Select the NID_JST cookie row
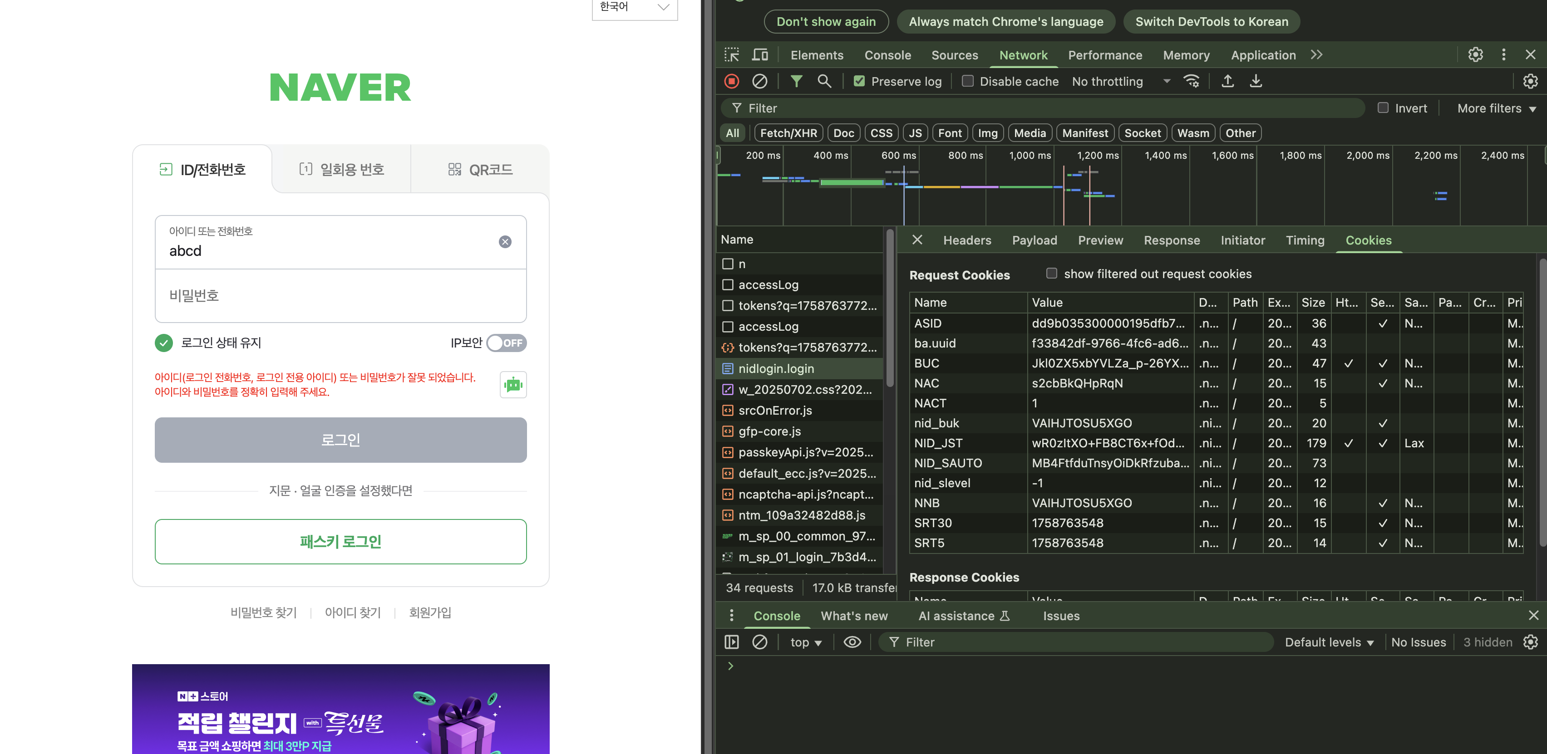 [1216, 443]
